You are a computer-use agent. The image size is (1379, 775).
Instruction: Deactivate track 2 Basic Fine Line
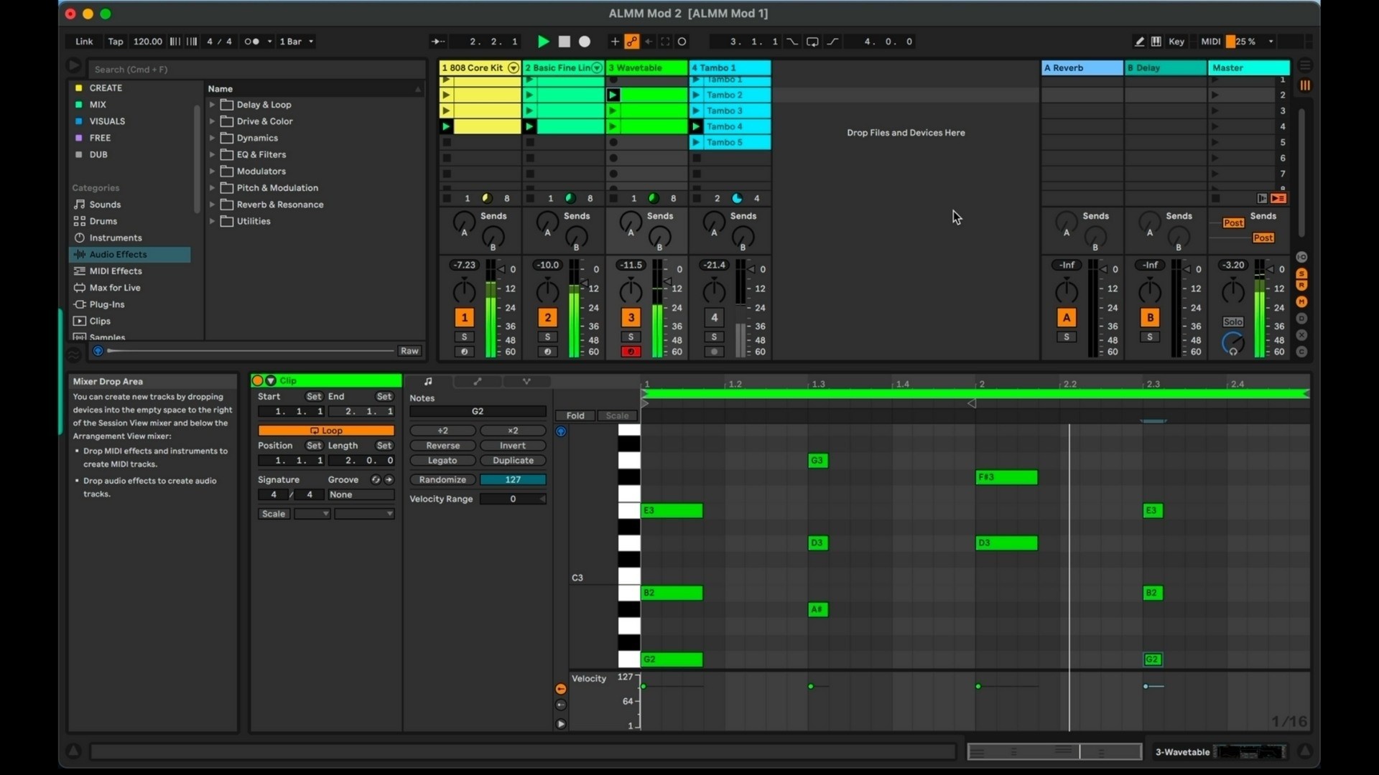(547, 317)
